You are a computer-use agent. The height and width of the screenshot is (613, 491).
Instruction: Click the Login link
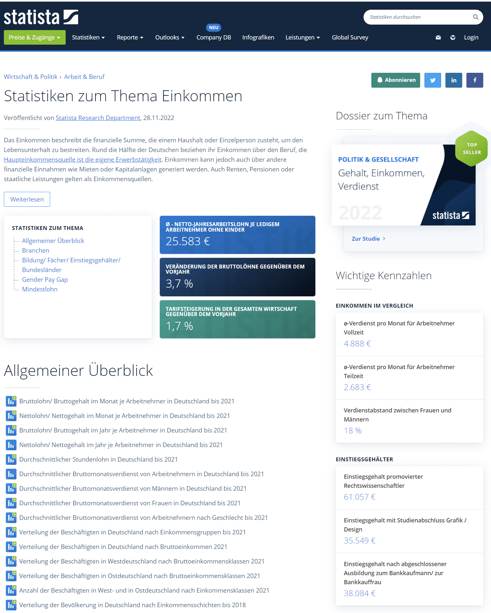point(471,38)
